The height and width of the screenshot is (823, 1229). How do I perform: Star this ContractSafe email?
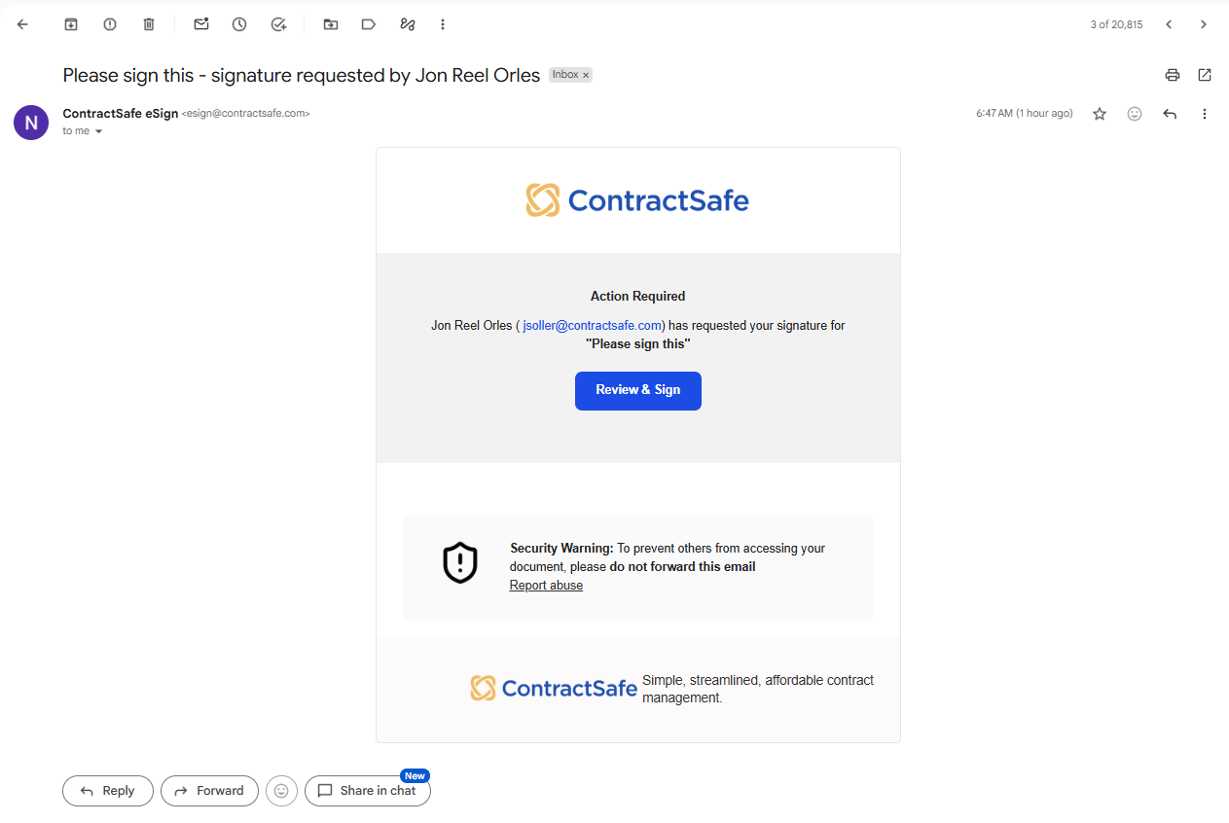[x=1100, y=114]
